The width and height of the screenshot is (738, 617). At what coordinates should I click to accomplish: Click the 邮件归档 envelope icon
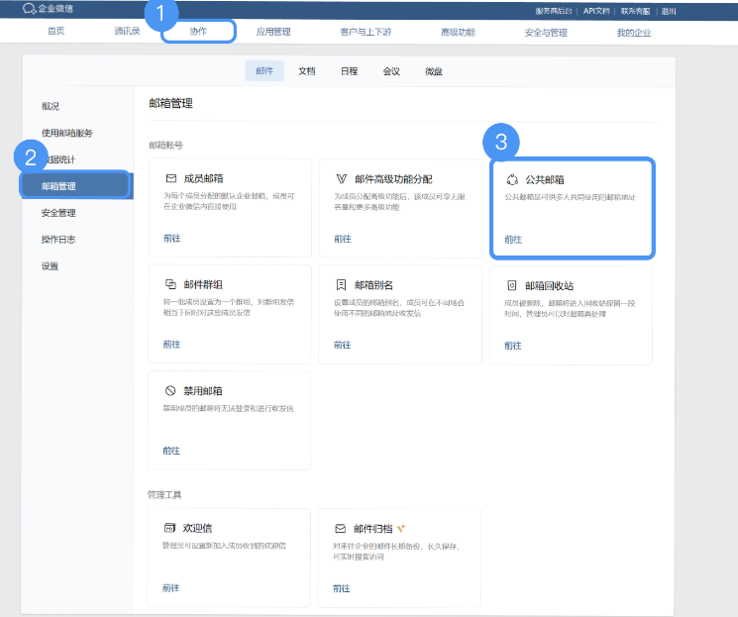tap(341, 529)
